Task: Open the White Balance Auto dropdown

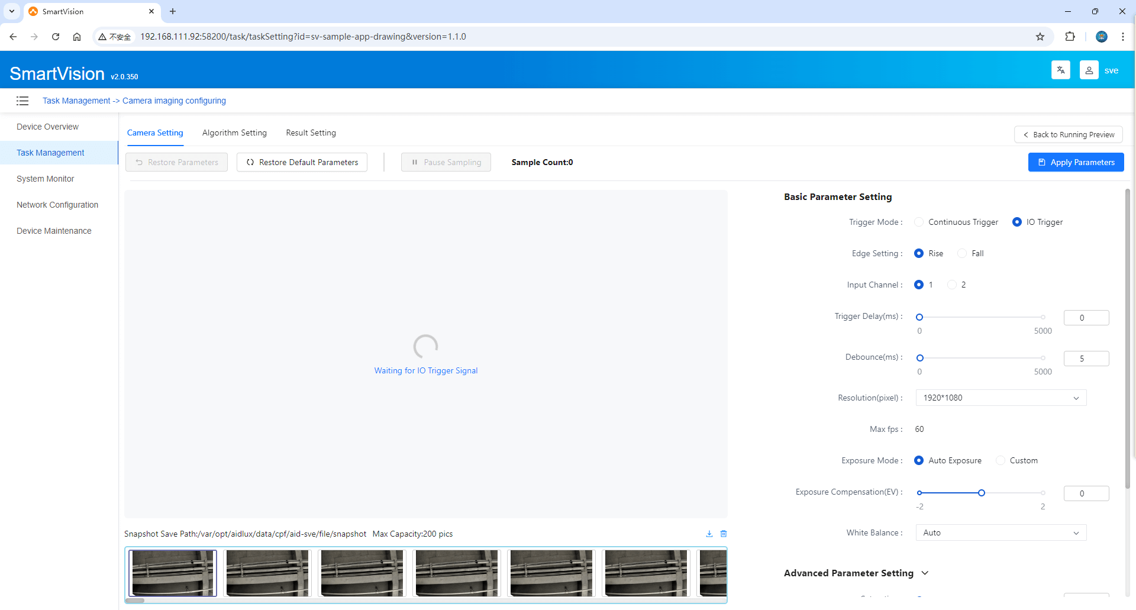Action: [x=1001, y=532]
